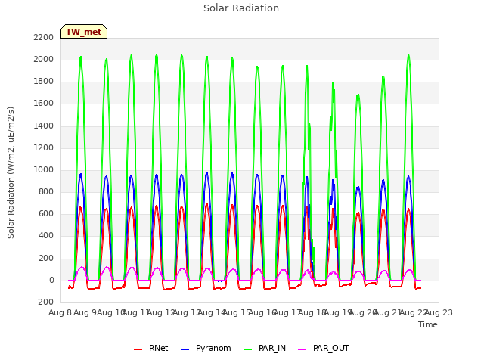Viewport: 484px width, 363px height.
Task: Click the Solar Radiation chart title
Action: coord(241,8)
